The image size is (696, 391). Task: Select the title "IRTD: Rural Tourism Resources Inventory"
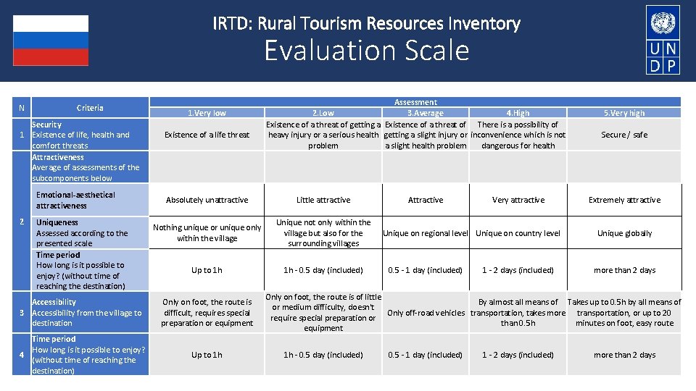[367, 23]
